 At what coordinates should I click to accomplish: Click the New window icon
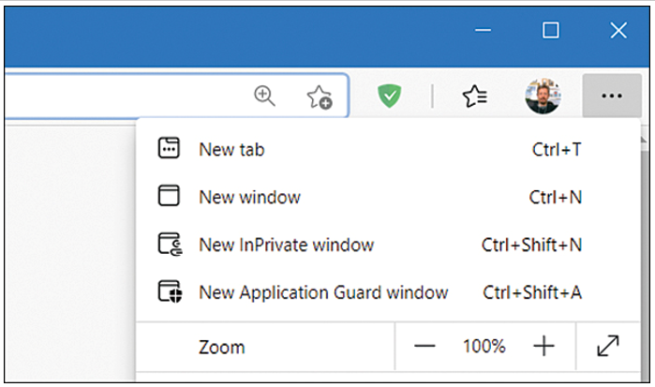point(169,196)
